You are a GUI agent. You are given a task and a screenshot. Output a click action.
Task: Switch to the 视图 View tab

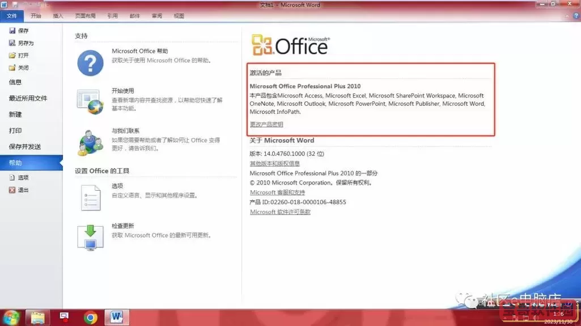pyautogui.click(x=179, y=16)
